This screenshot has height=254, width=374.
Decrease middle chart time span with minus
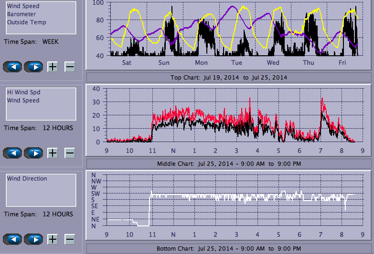tap(70, 153)
